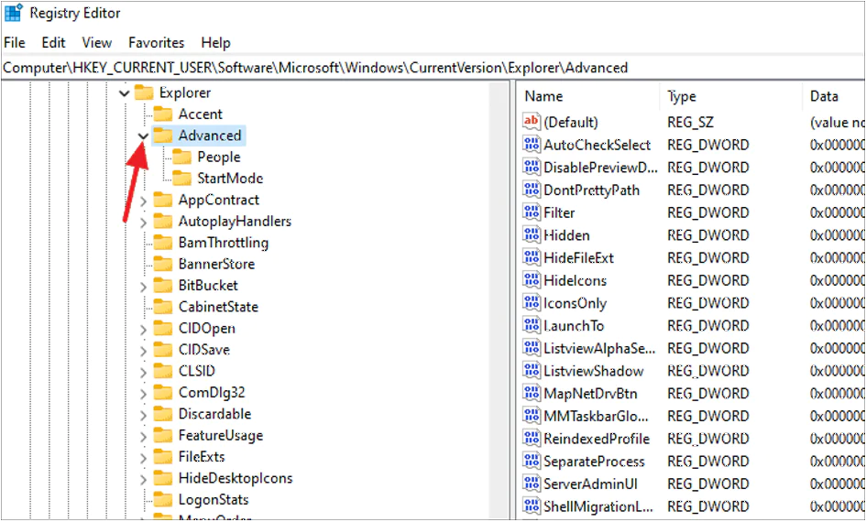
Task: Open the View menu
Action: [x=96, y=43]
